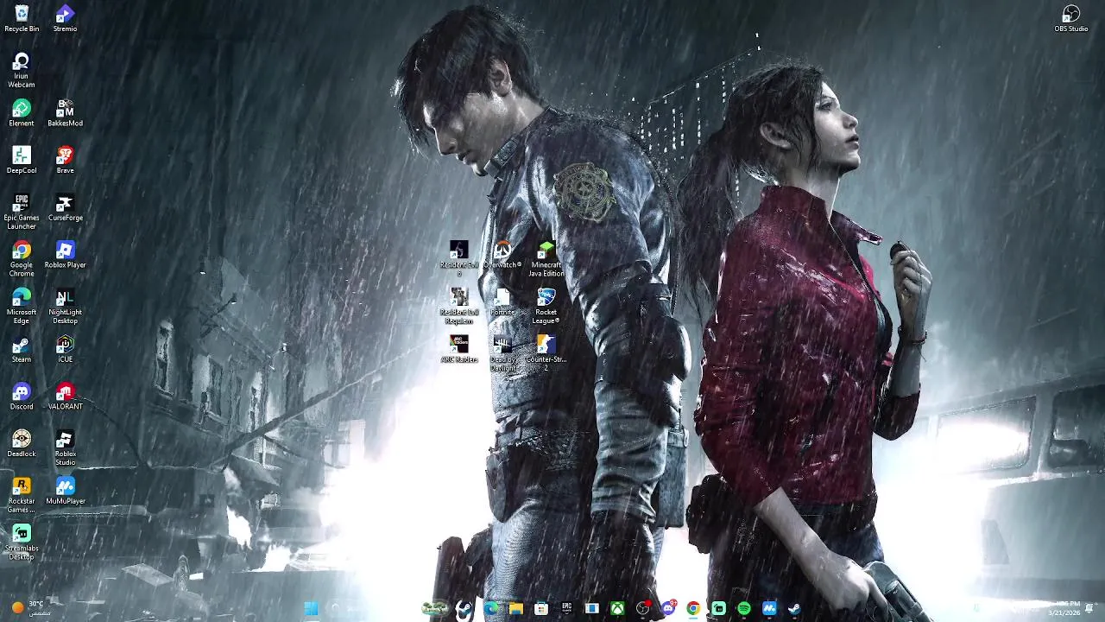This screenshot has height=622, width=1105.
Task: Open the Epic Games taskbar icon
Action: point(566,609)
